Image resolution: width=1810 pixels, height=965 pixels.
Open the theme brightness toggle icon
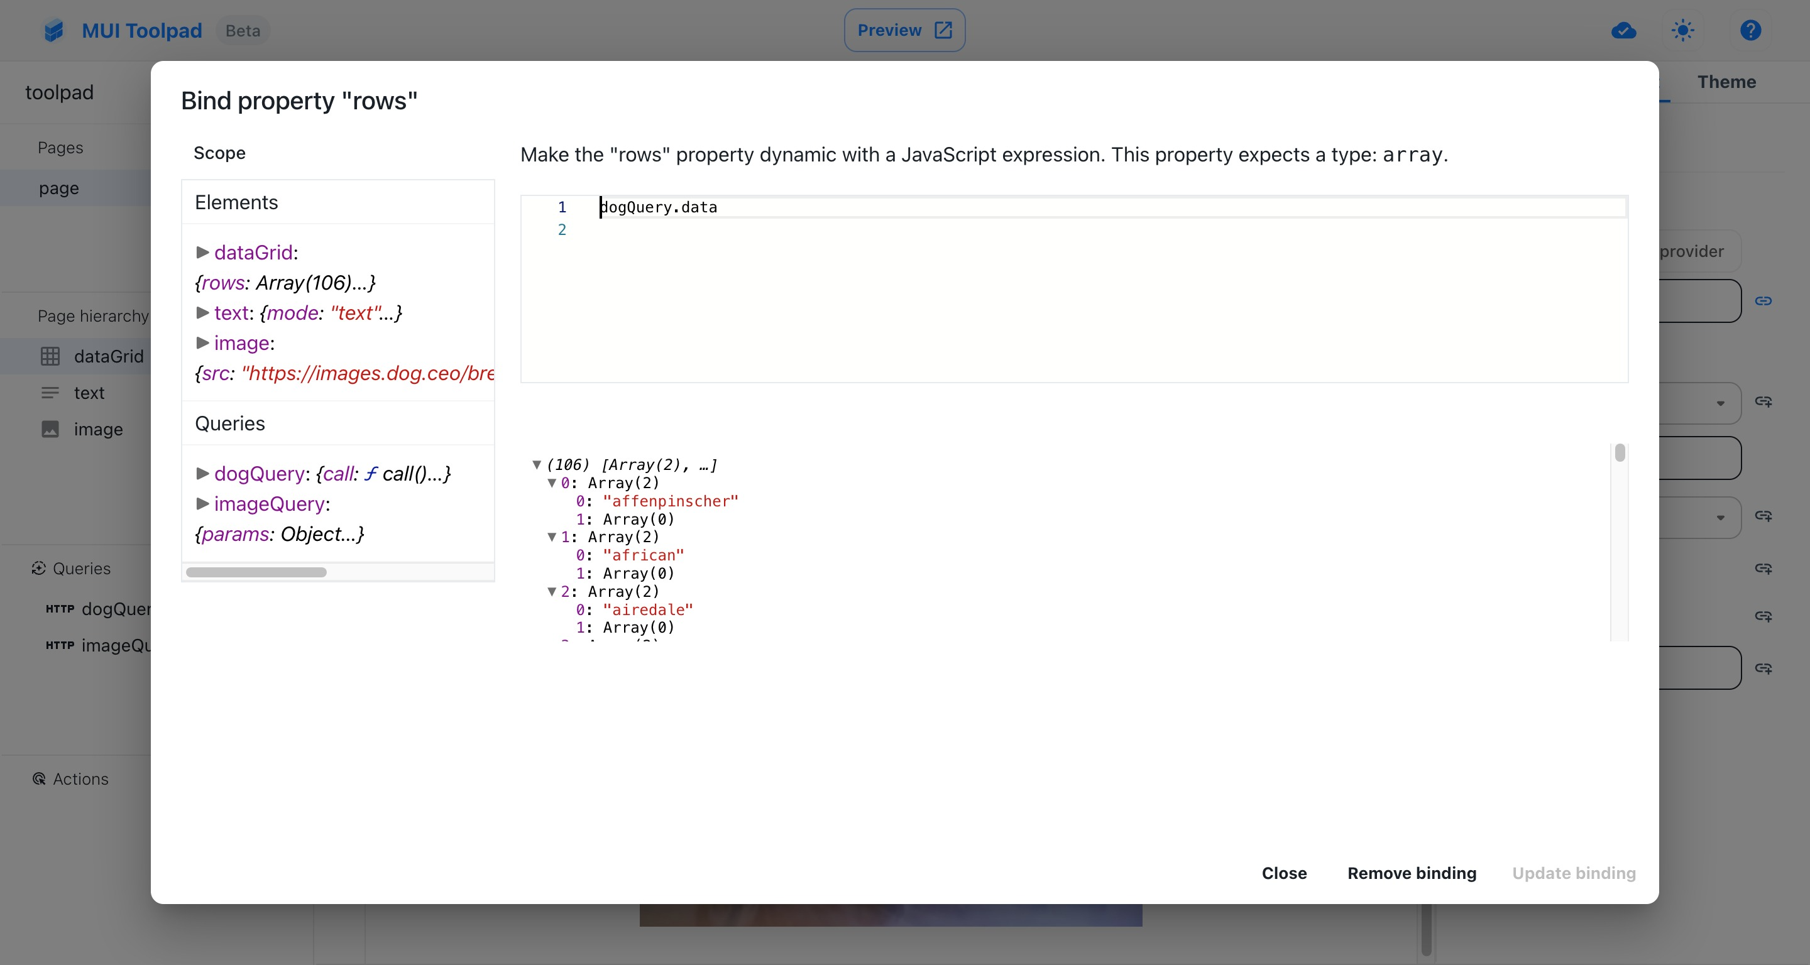coord(1683,30)
